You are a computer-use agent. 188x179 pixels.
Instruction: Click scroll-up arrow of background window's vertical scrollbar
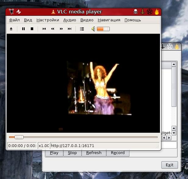pos(174,64)
